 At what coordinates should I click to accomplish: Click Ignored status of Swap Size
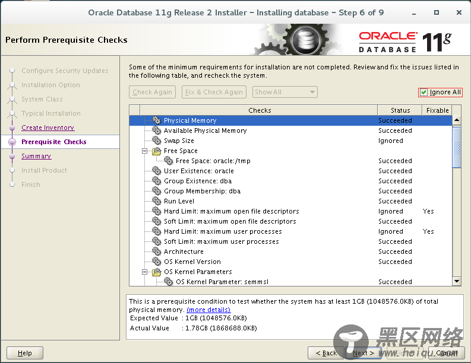point(390,141)
